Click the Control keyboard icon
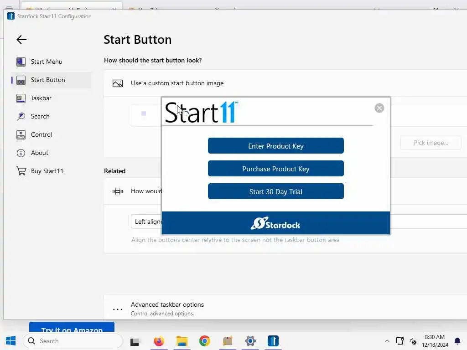 pyautogui.click(x=21, y=135)
